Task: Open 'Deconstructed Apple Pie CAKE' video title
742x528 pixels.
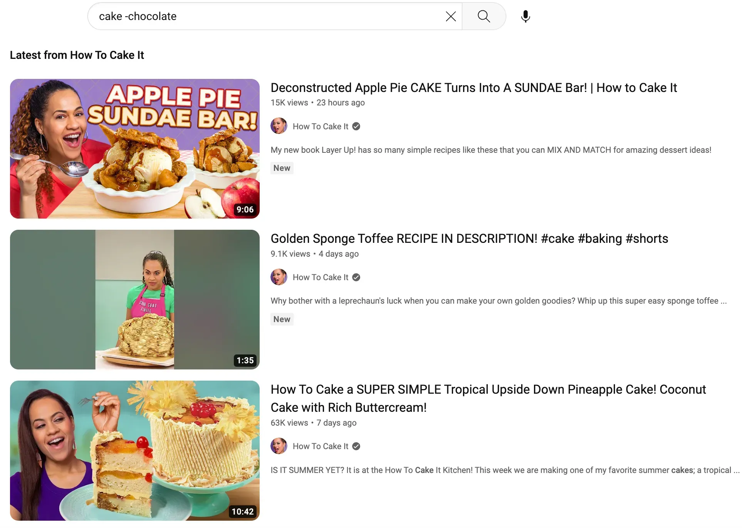Action: point(473,88)
